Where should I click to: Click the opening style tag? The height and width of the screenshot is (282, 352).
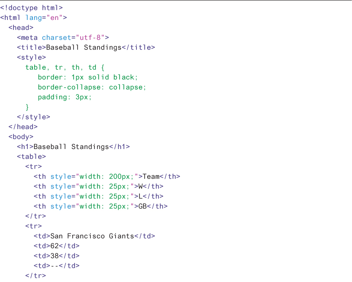(x=31, y=58)
